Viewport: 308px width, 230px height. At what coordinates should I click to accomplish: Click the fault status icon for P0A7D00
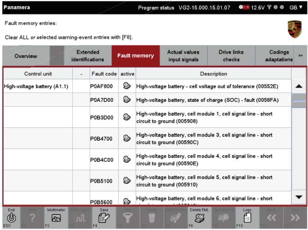pos(127,99)
